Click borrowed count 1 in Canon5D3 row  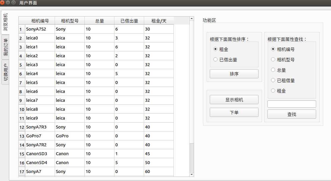129,154
